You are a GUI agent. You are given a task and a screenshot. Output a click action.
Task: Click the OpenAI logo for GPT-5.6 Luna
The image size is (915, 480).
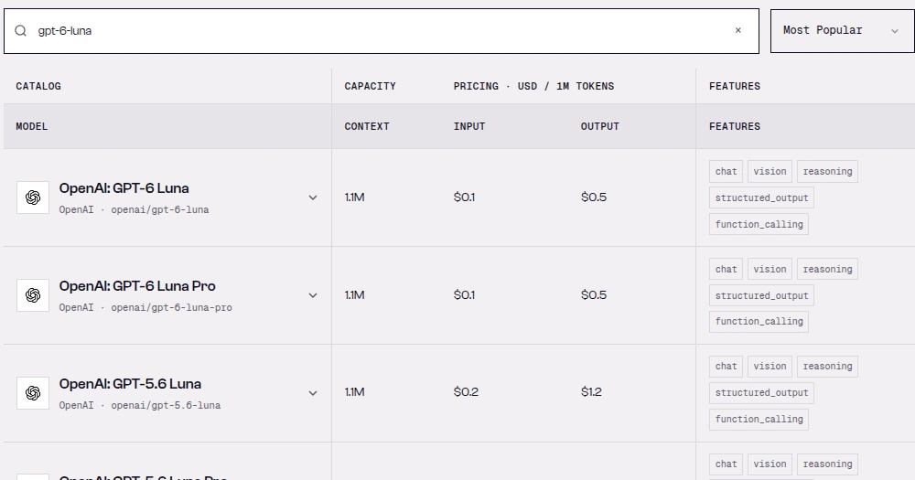pos(33,393)
